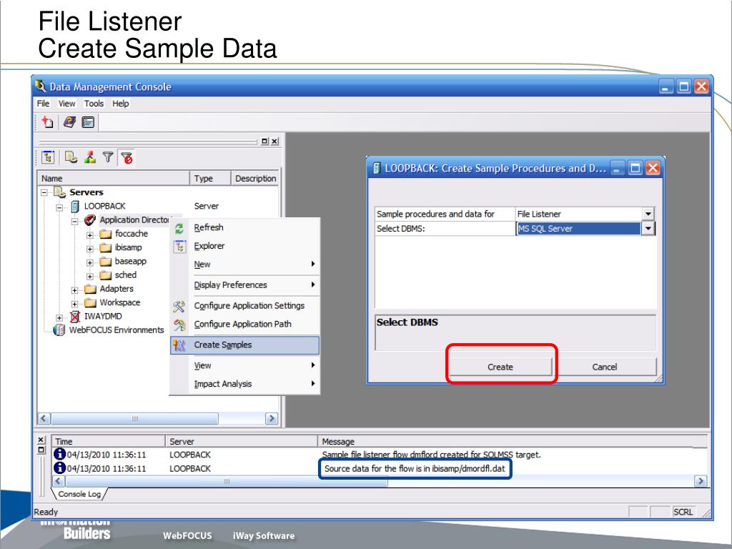Click the console log scrollbar right arrow

tap(701, 481)
